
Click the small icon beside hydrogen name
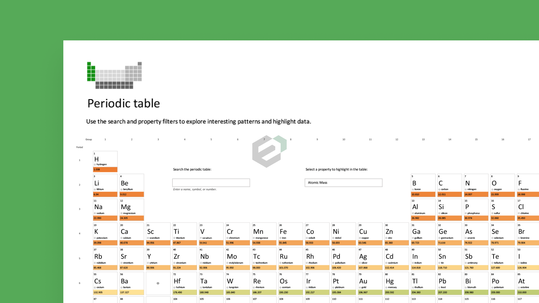coord(95,165)
